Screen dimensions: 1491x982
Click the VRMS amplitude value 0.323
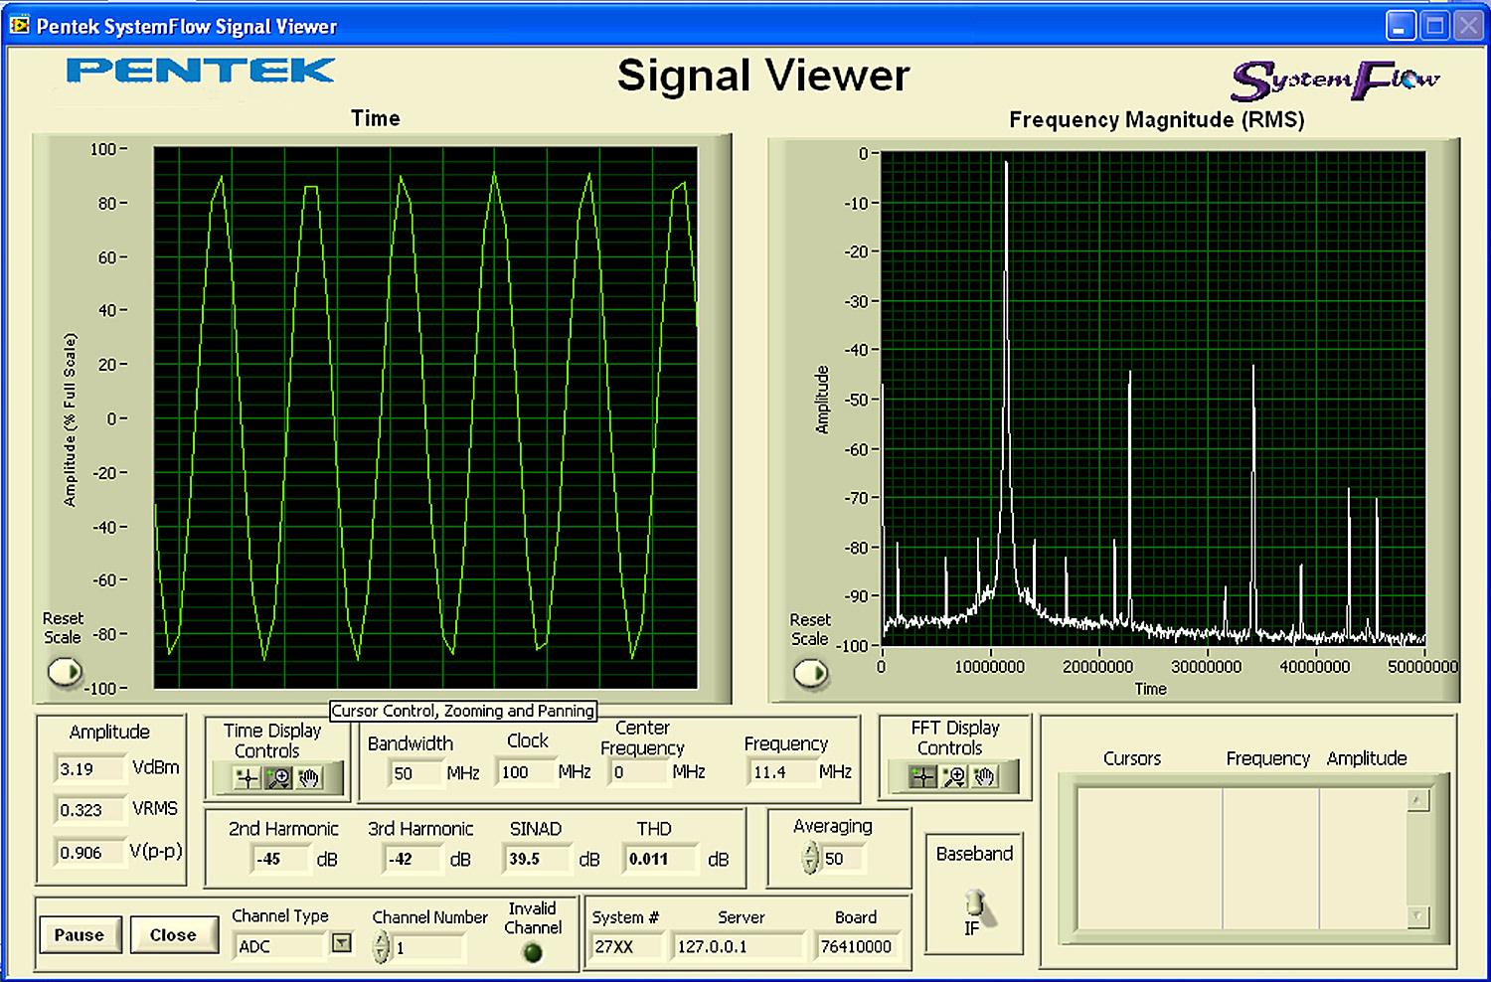90,810
